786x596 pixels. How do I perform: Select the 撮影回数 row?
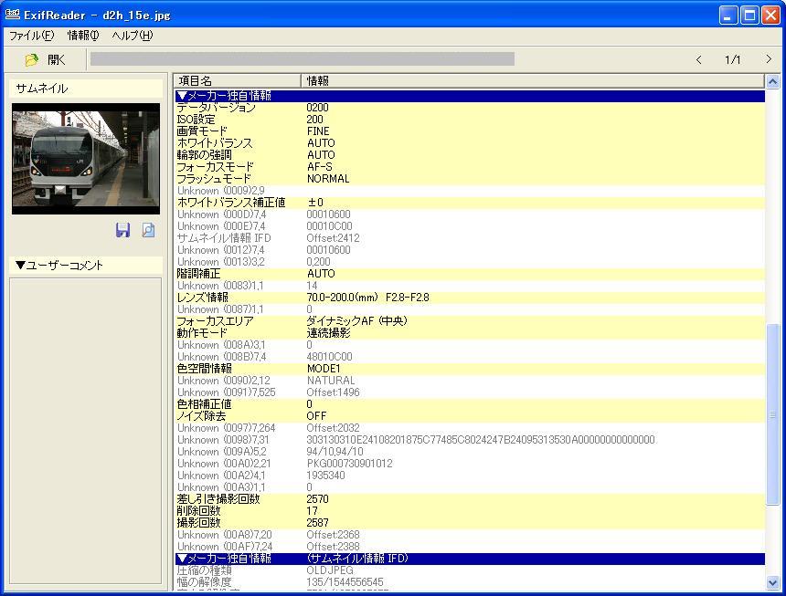pos(470,523)
